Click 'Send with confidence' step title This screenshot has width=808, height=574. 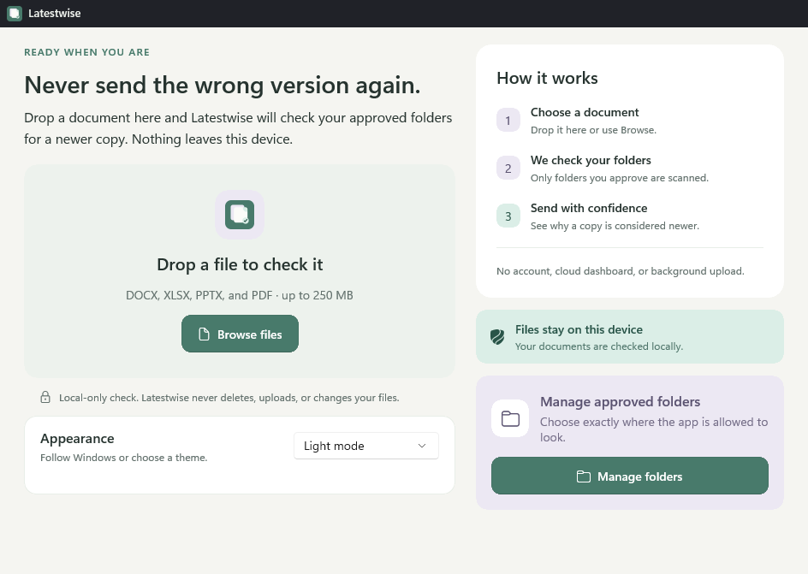pyautogui.click(x=589, y=208)
